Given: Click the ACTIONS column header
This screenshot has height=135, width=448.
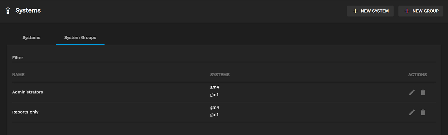Looking at the screenshot, I should coord(417,75).
